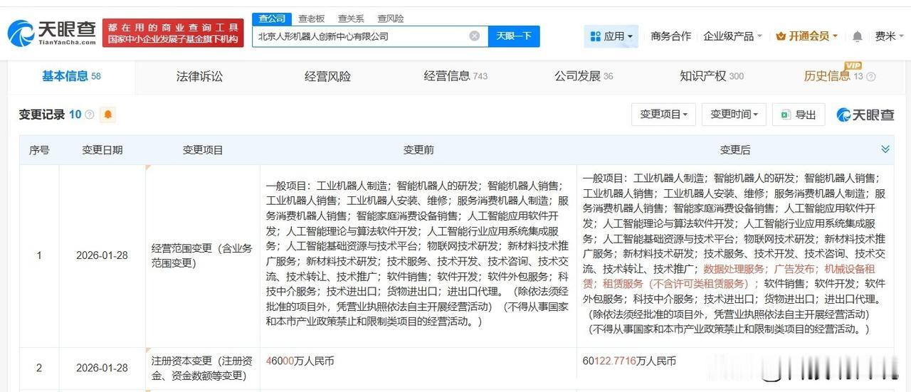This screenshot has height=392, width=911.
Task: Click the 导出 export button
Action: point(798,115)
